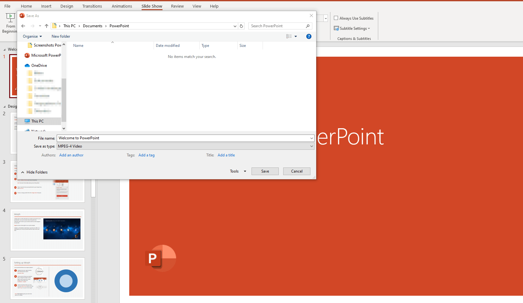Click This PC in the address path
The width and height of the screenshot is (523, 303).
(x=69, y=26)
